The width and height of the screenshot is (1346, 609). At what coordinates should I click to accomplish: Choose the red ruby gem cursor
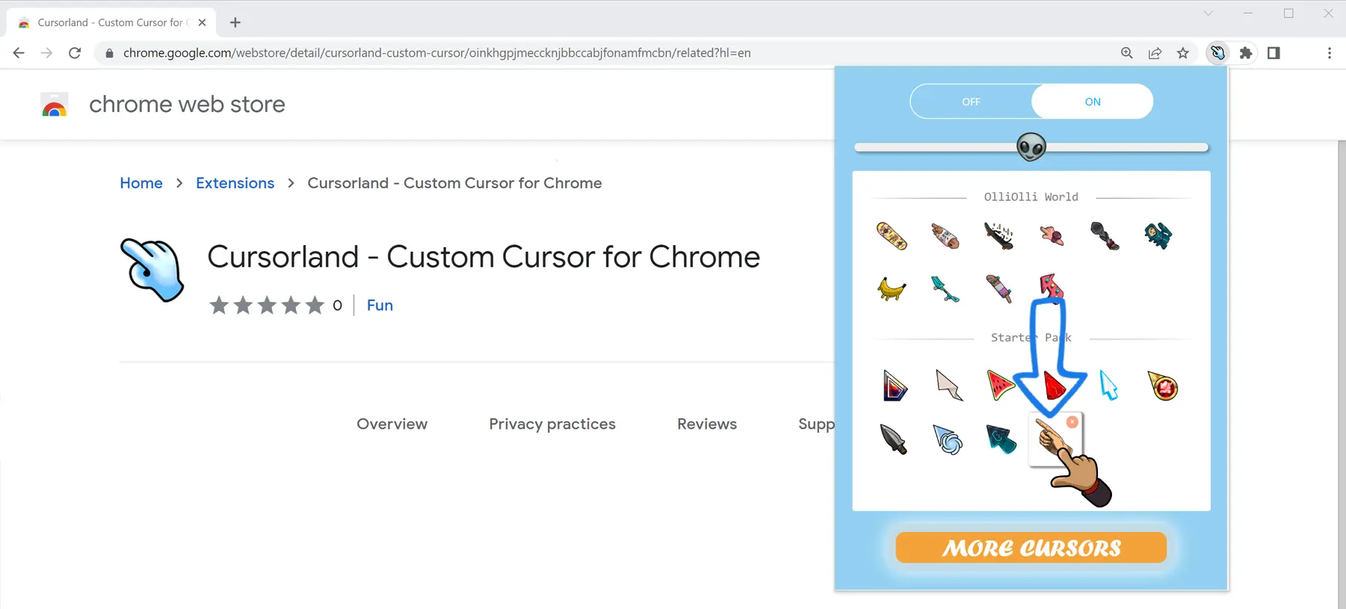point(1054,386)
